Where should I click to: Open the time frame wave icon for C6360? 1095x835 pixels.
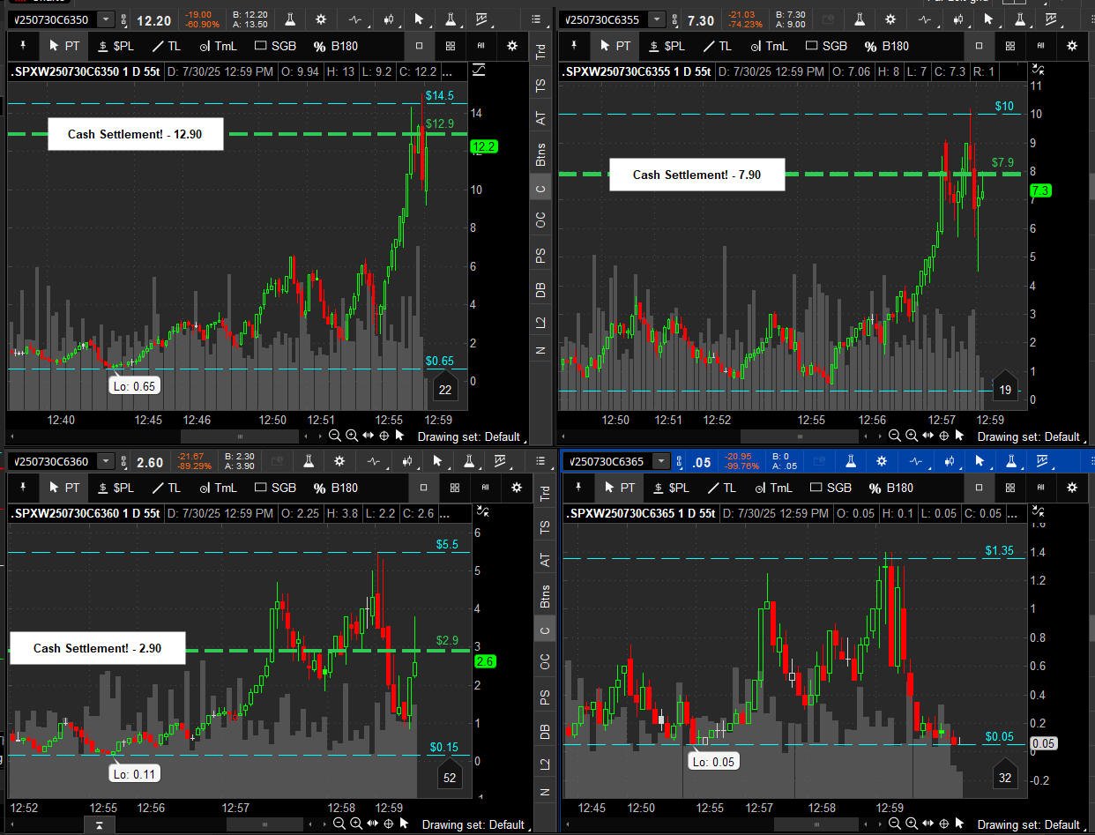coord(373,461)
